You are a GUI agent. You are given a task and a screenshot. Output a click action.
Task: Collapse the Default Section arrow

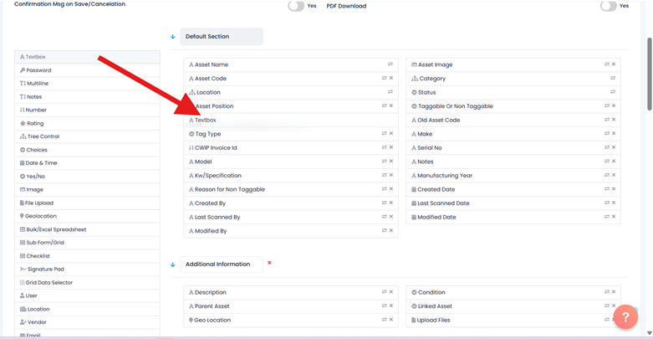[173, 37]
